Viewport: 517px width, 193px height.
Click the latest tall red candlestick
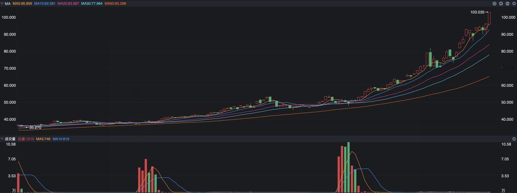click(489, 18)
